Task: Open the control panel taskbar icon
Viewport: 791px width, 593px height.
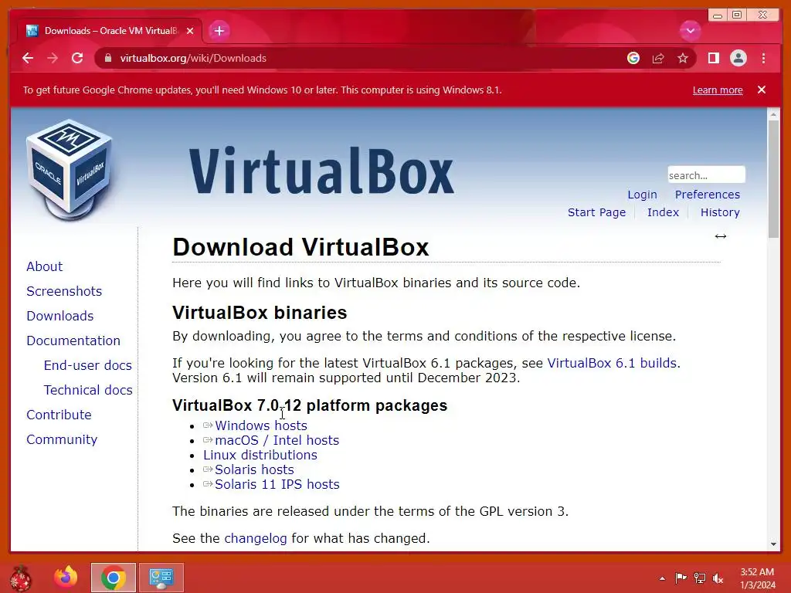Action: pyautogui.click(x=161, y=578)
